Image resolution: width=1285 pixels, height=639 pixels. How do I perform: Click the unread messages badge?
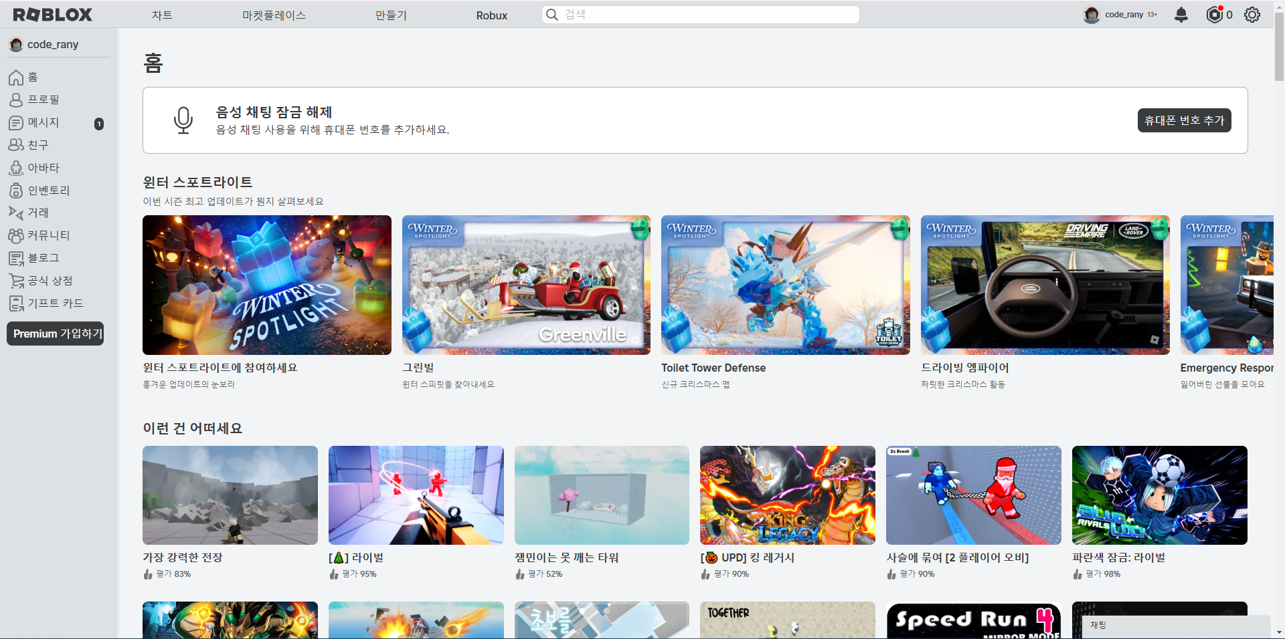pos(99,124)
